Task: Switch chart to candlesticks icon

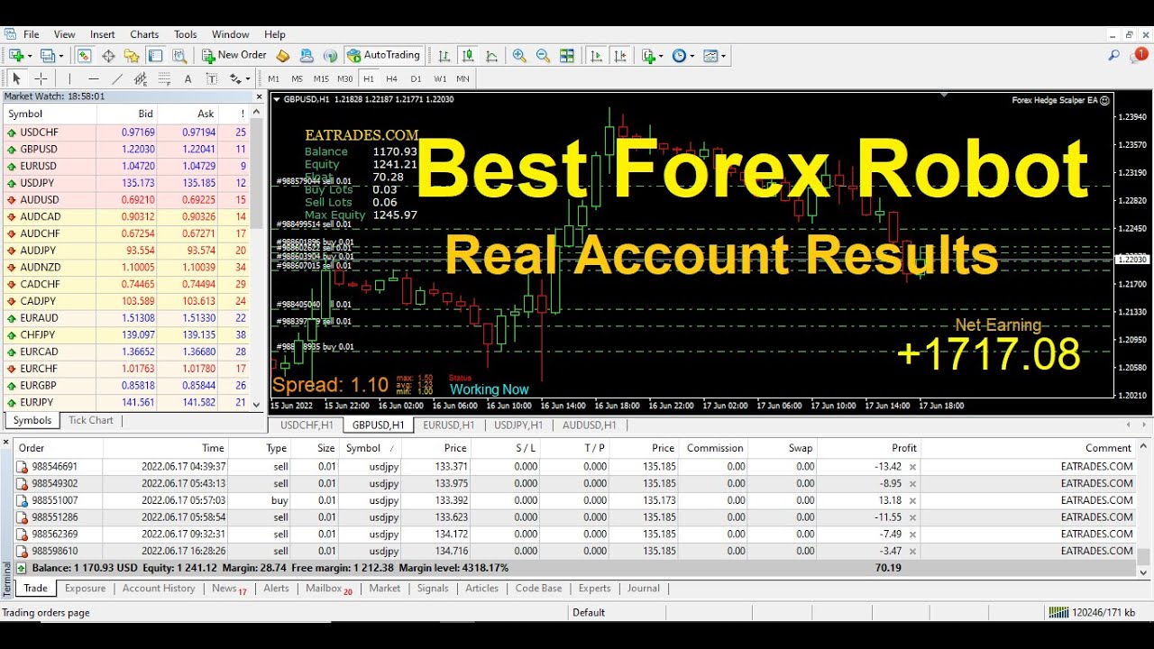Action: click(x=468, y=55)
